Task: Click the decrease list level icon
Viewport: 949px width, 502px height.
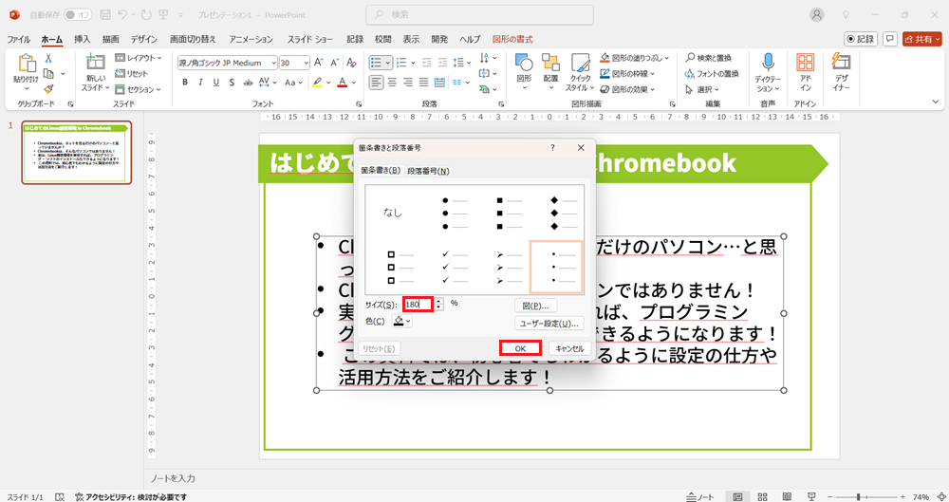Action: [x=427, y=63]
